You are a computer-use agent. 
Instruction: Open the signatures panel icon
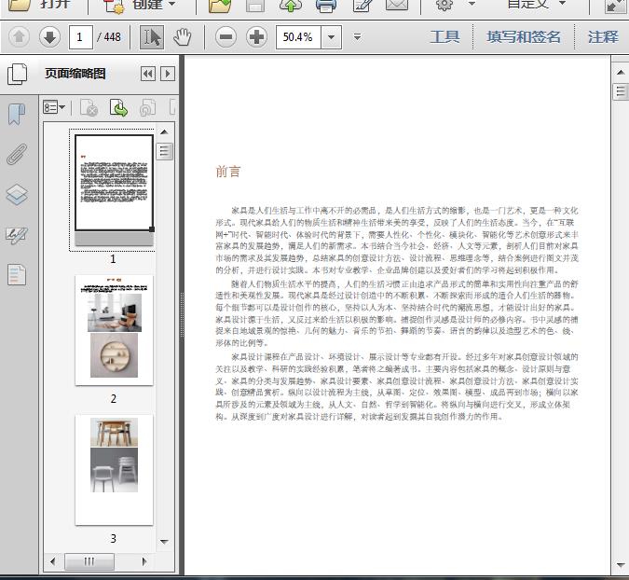pyautogui.click(x=17, y=236)
